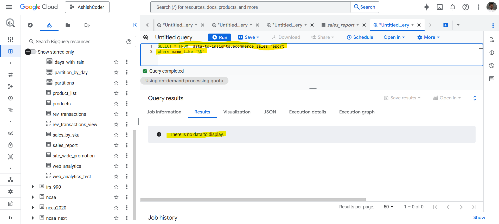
Task: Schedule the query
Action: (x=360, y=37)
